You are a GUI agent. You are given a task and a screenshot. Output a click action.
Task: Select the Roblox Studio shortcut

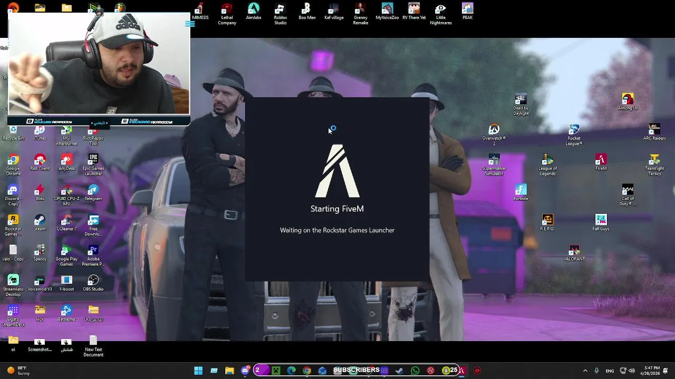(281, 14)
